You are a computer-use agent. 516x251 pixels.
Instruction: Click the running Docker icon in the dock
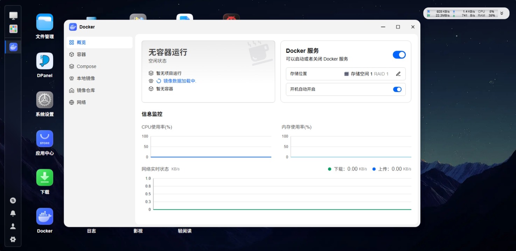(13, 46)
